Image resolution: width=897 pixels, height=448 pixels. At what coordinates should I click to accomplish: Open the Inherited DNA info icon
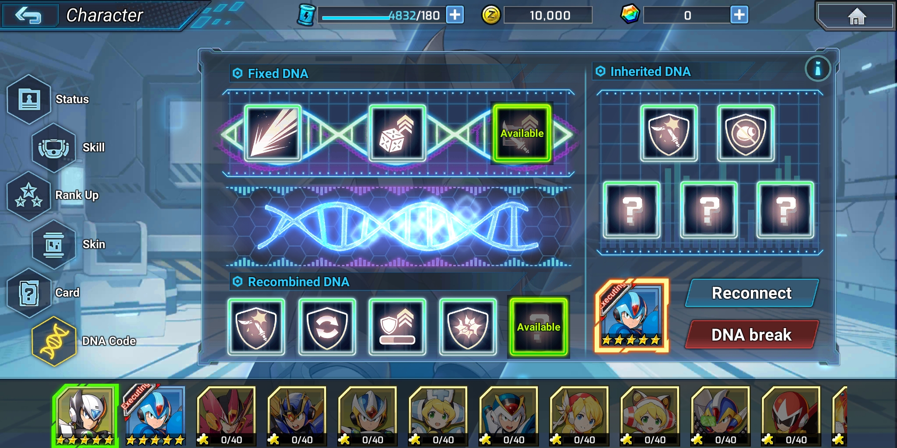[818, 68]
